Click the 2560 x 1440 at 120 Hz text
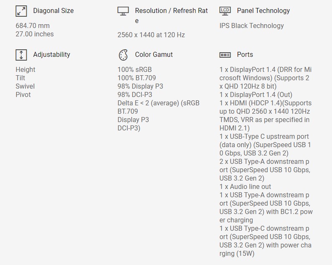Screen dimensions: 332x265 [151, 35]
